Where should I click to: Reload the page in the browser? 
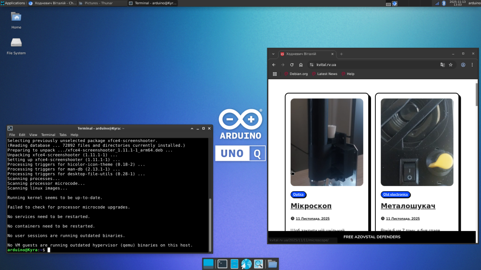[292, 65]
